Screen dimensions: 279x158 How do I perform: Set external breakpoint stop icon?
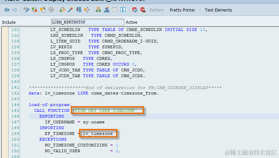[x=143, y=10]
